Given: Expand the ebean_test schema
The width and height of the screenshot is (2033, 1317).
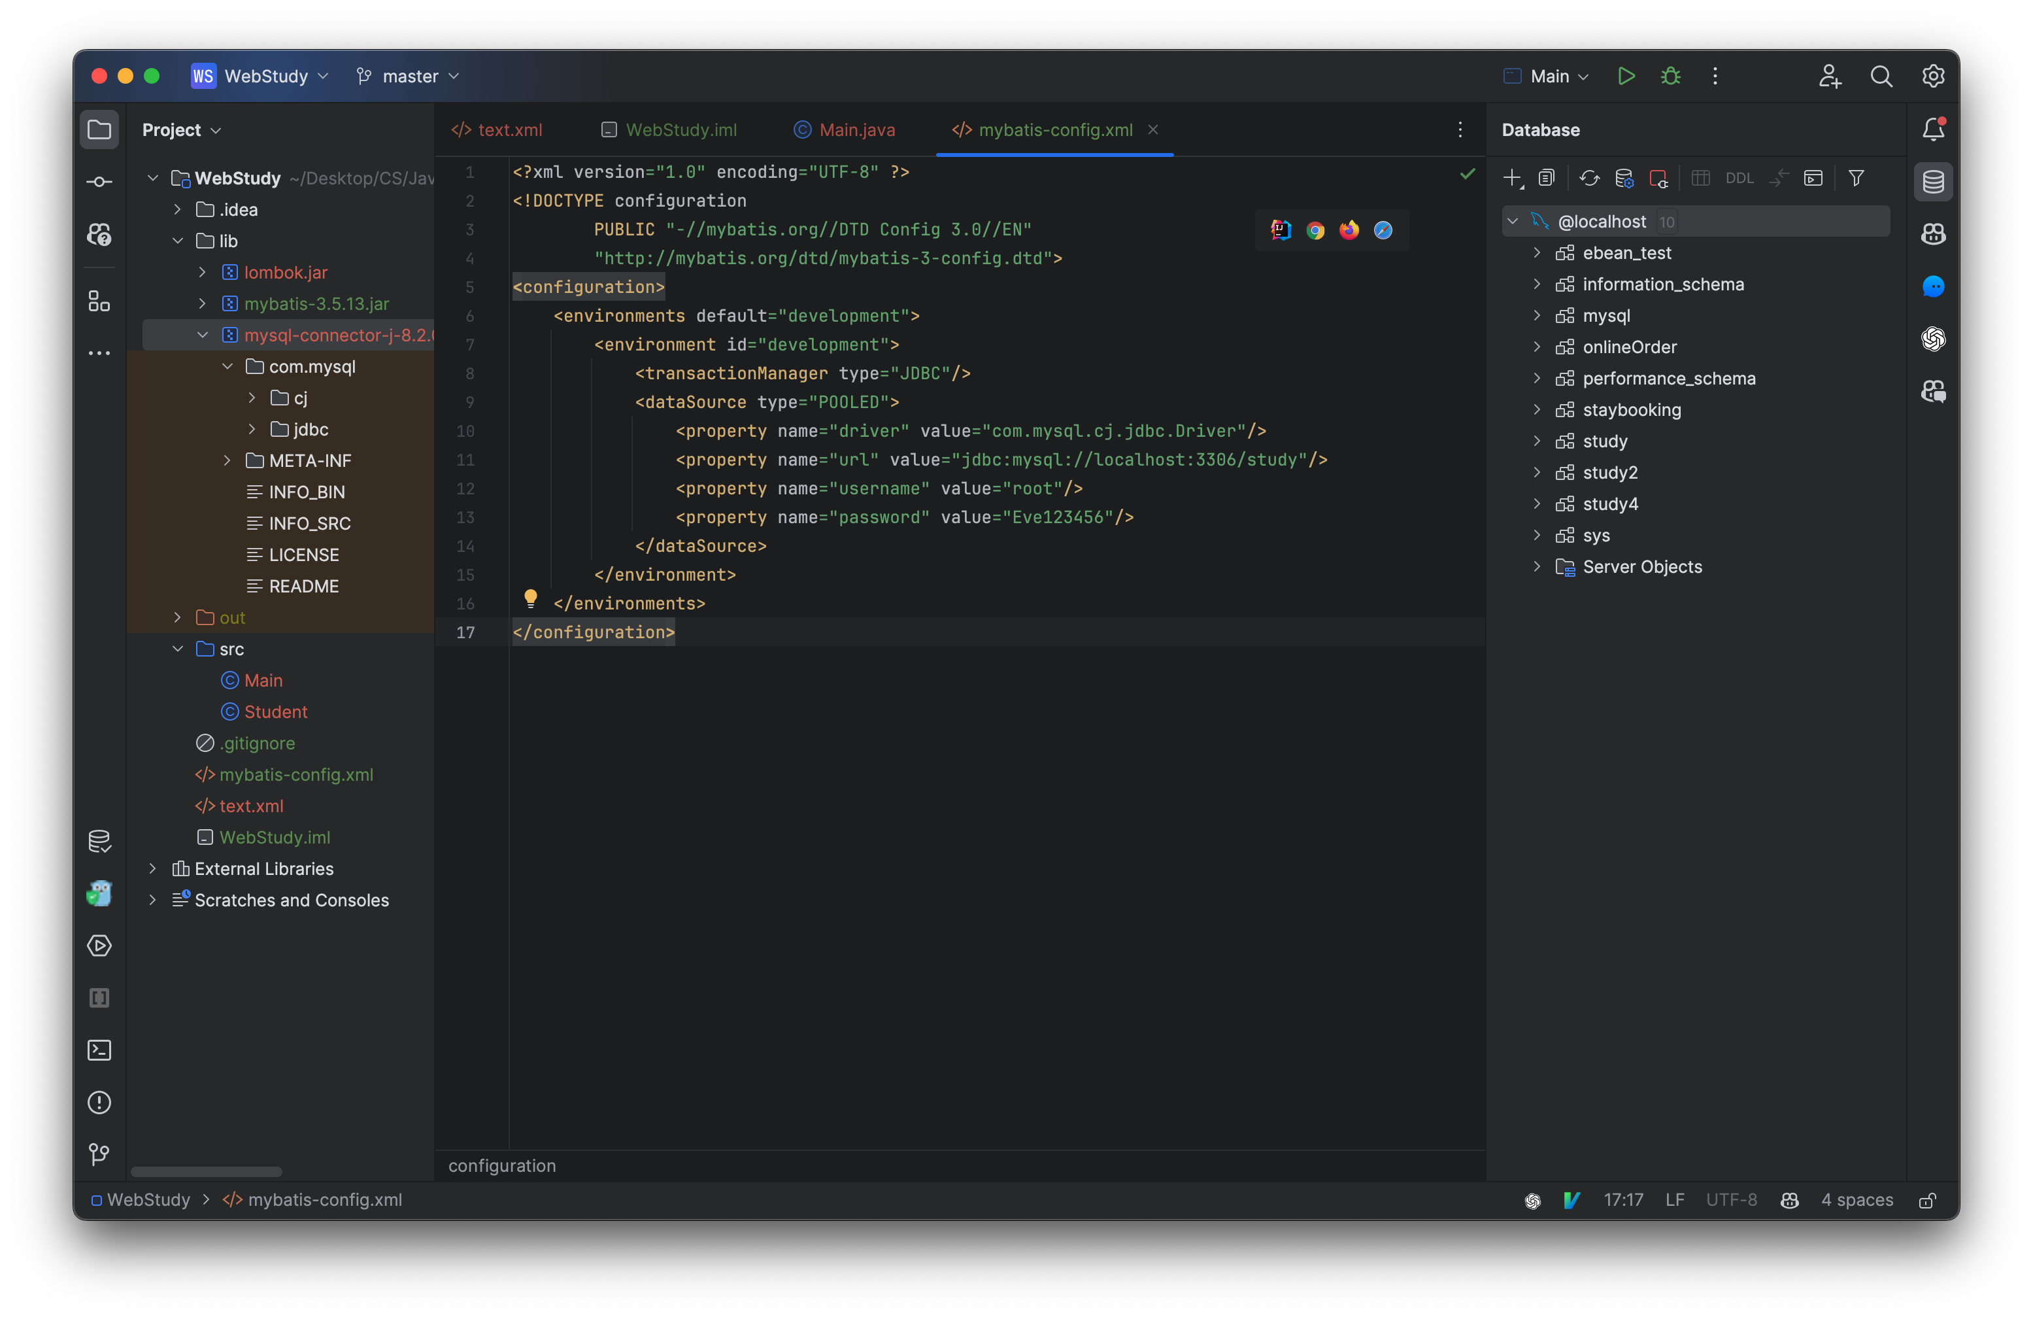Looking at the screenshot, I should click(1537, 252).
